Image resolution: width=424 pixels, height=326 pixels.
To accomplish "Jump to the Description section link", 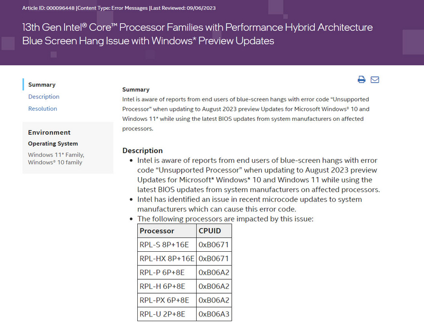I will 44,96.
